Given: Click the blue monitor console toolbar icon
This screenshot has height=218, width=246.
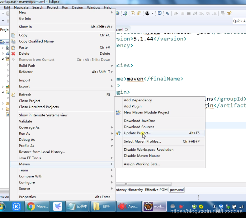Looking at the screenshot, I should coord(160,14).
